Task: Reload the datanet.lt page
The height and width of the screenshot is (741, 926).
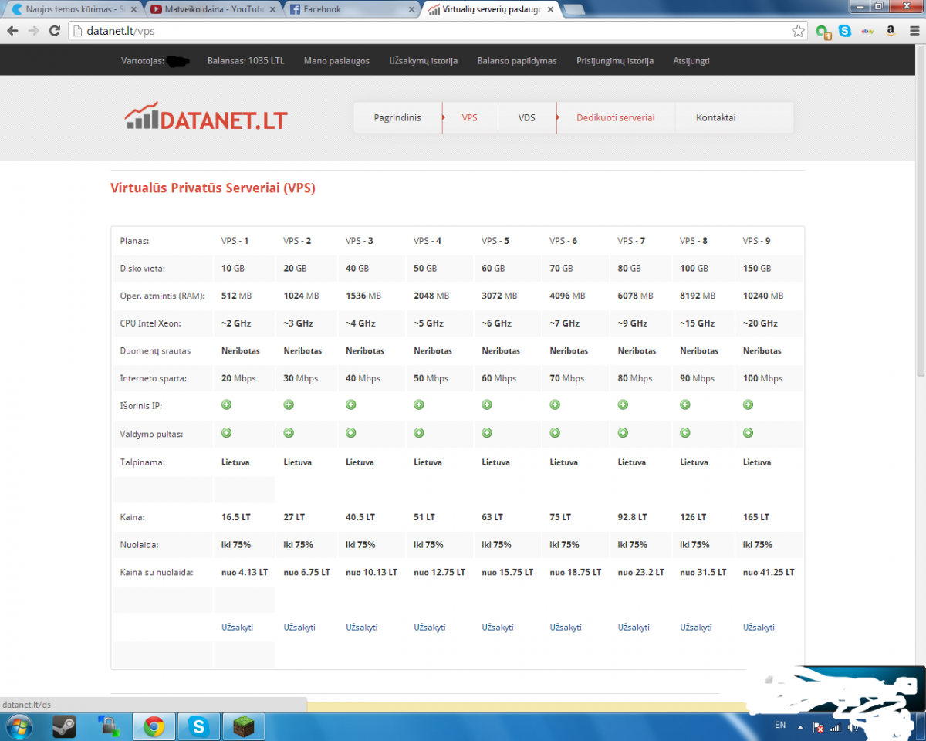Action: pyautogui.click(x=54, y=31)
